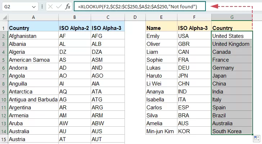Image resolution: width=262 pixels, height=144 pixels.
Task: Select column E header
Action: [x=161, y=17]
